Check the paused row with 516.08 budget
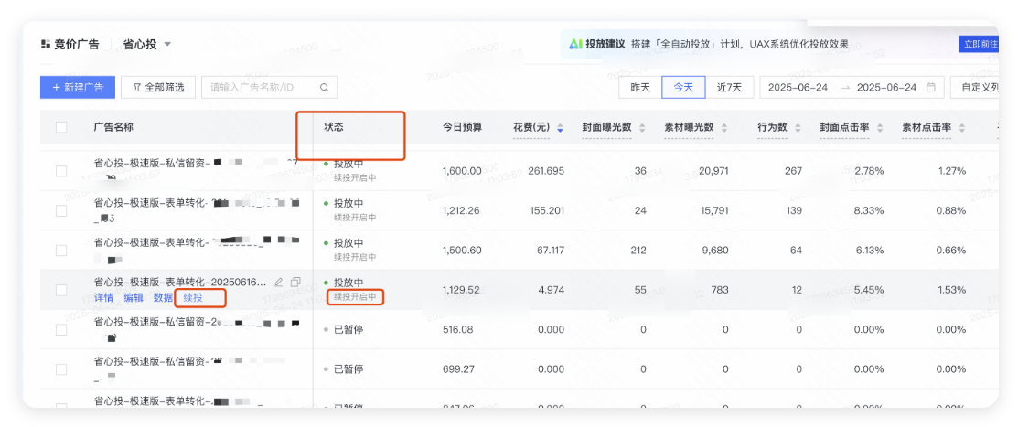1018x427 pixels. pyautogui.click(x=61, y=330)
